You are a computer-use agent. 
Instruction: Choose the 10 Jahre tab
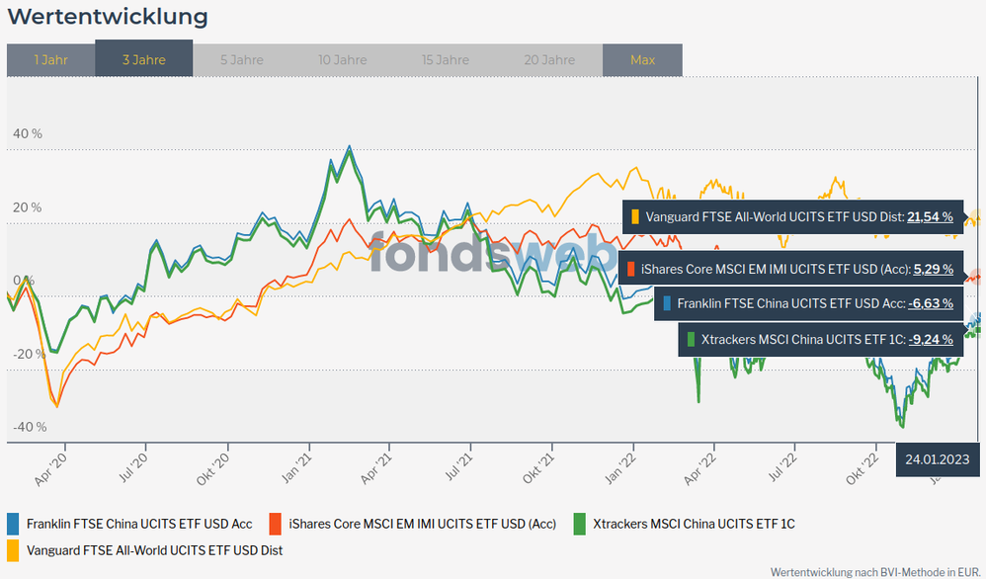[343, 60]
